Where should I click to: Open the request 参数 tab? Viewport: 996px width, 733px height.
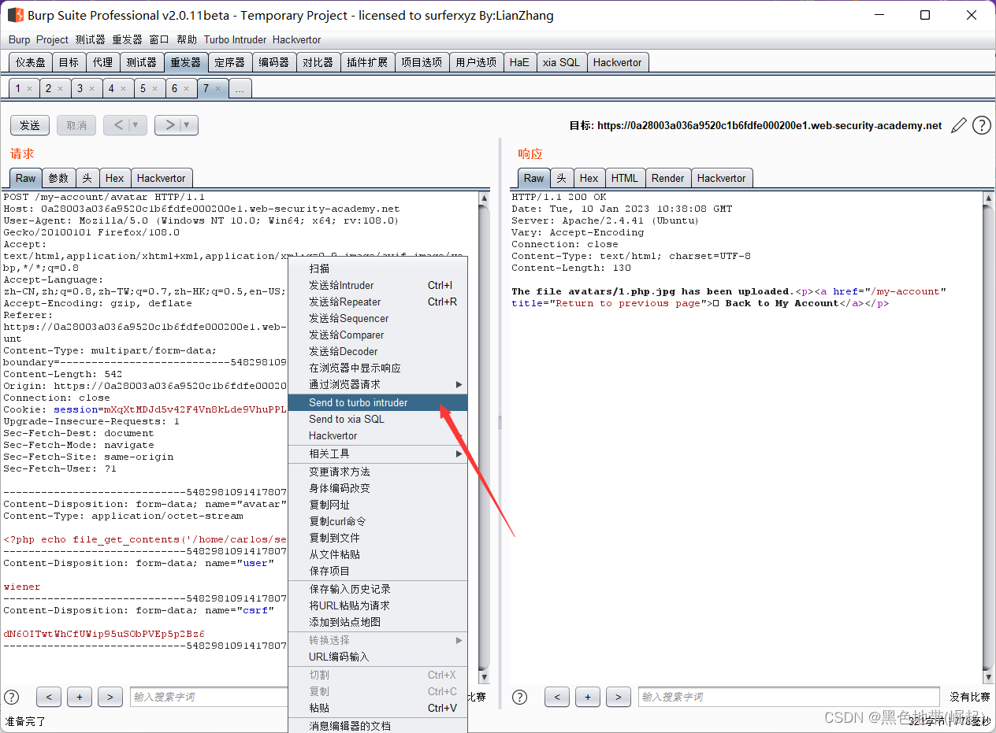[59, 178]
